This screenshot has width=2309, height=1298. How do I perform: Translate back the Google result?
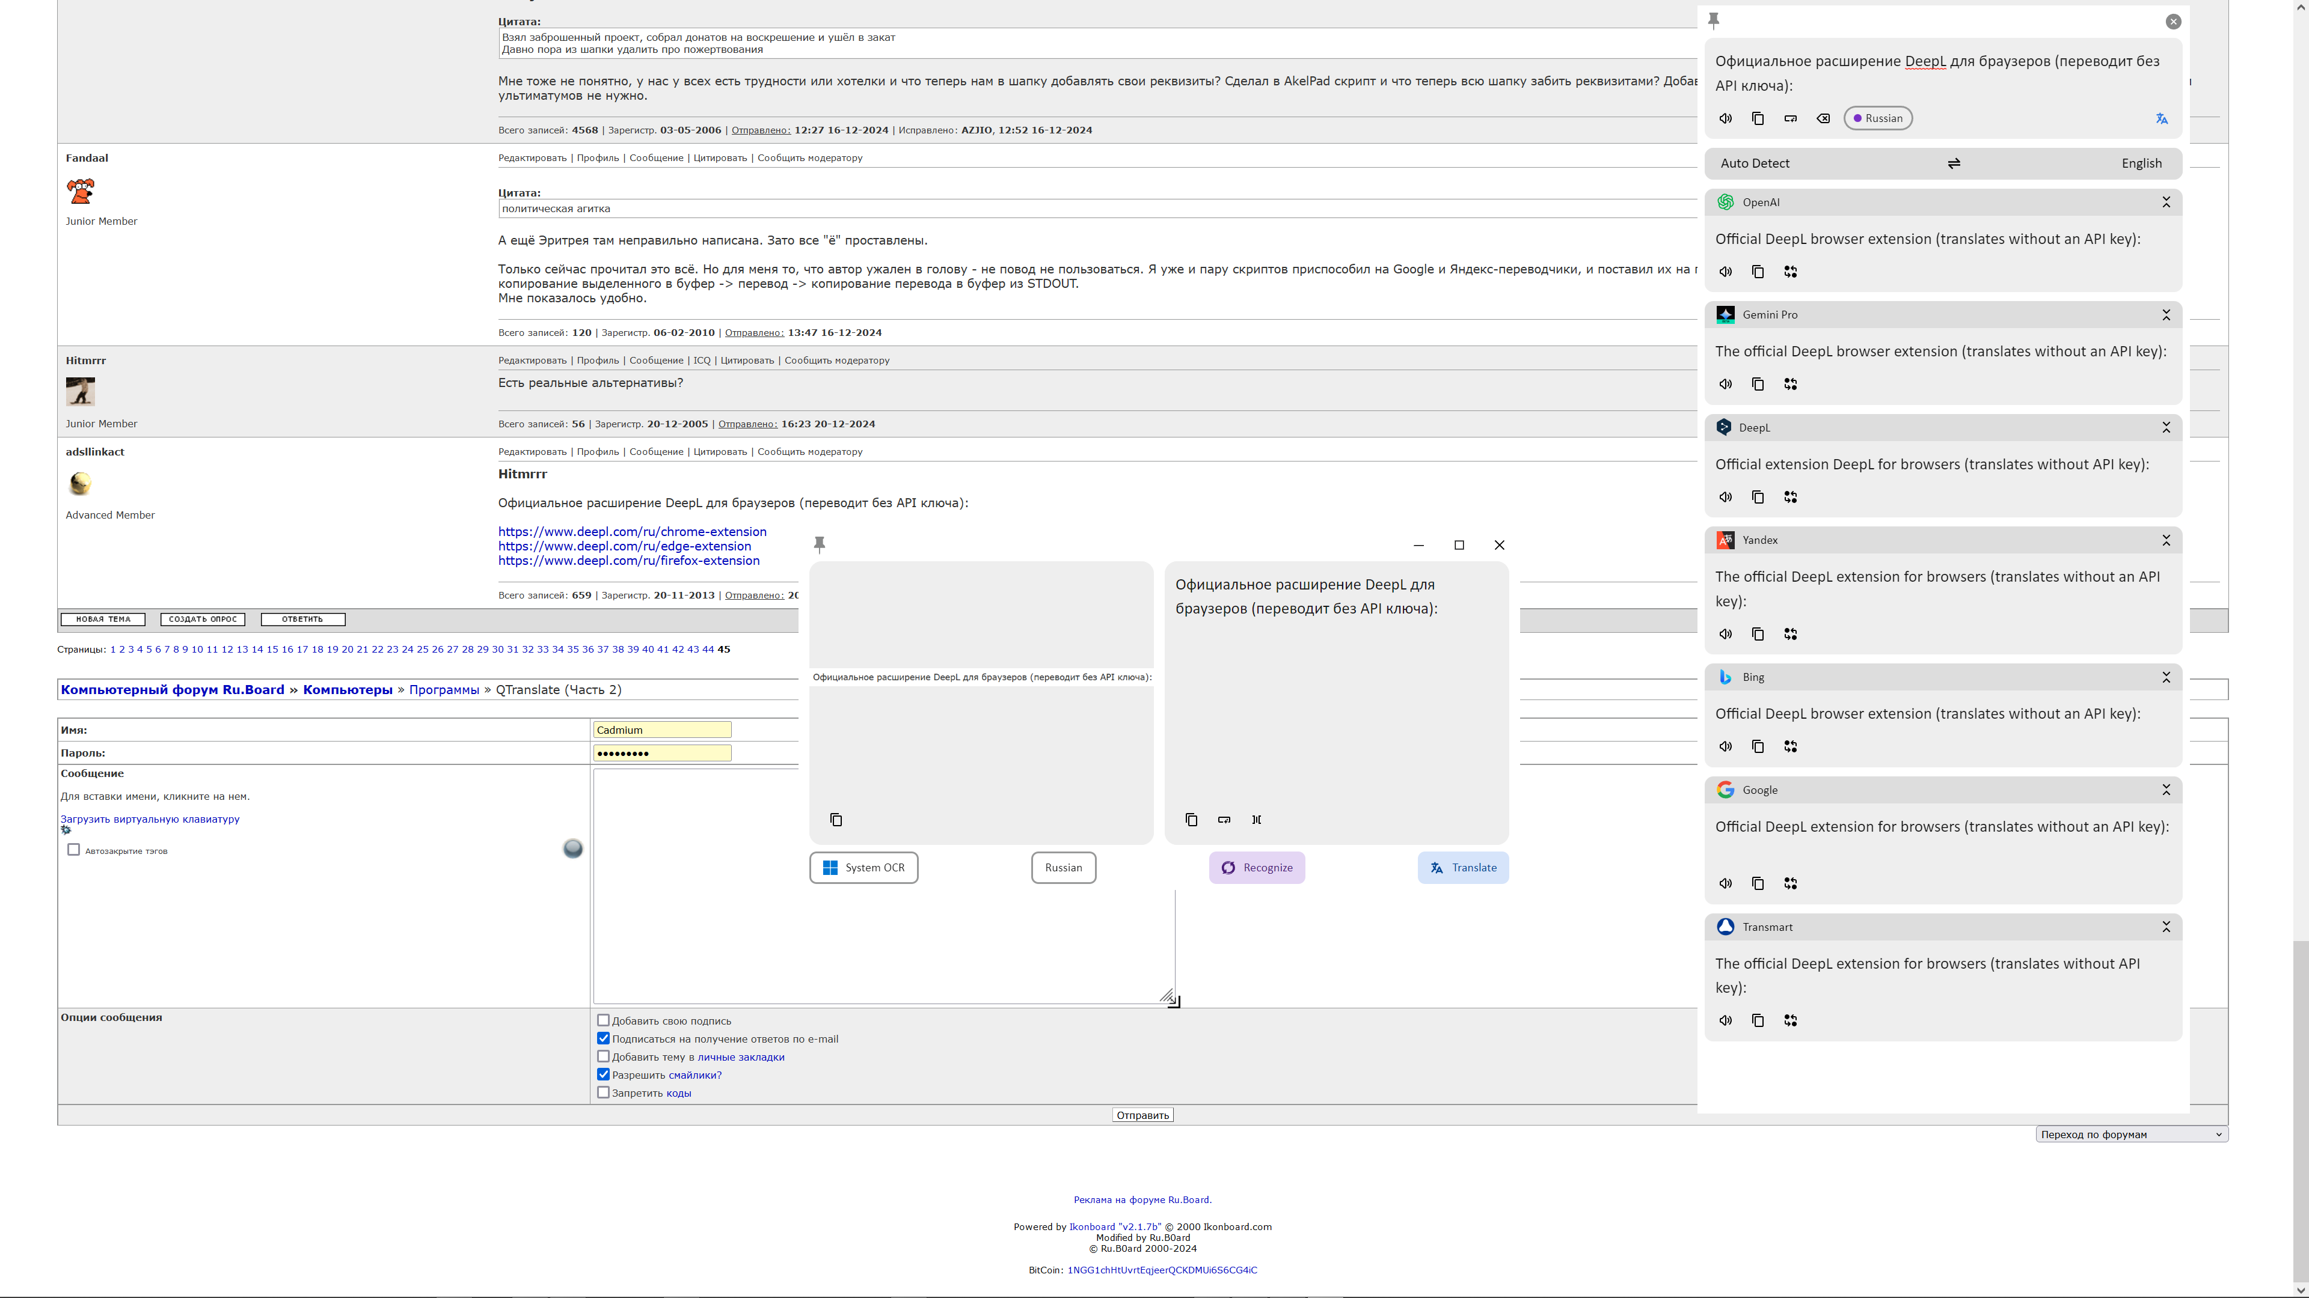(x=1790, y=883)
